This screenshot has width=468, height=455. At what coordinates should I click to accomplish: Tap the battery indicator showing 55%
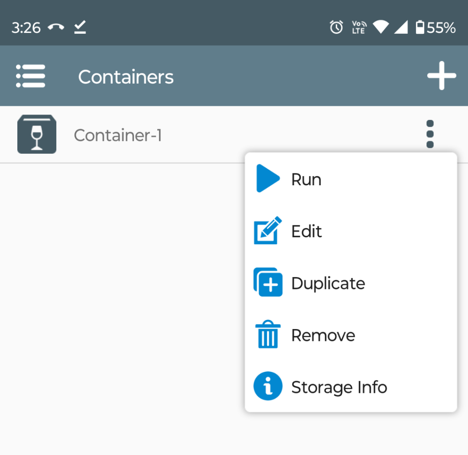[x=431, y=27]
